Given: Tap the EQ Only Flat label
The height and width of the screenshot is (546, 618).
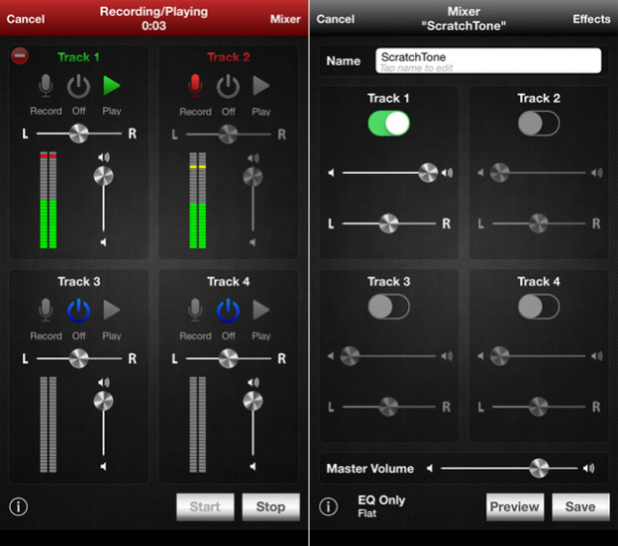Looking at the screenshot, I should (x=381, y=506).
